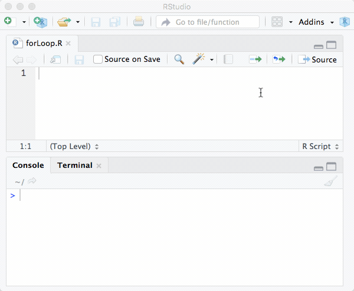
Task: Expand the code tools dropdown arrow
Action: coord(212,59)
